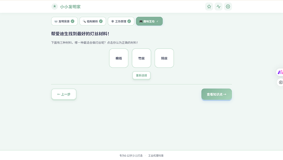Switch to the 工作原理 tab
This screenshot has height=160, width=283.
[x=121, y=21]
